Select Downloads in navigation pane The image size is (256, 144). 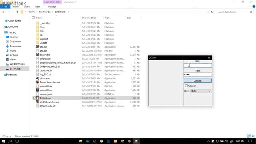pyautogui.click(x=15, y=46)
